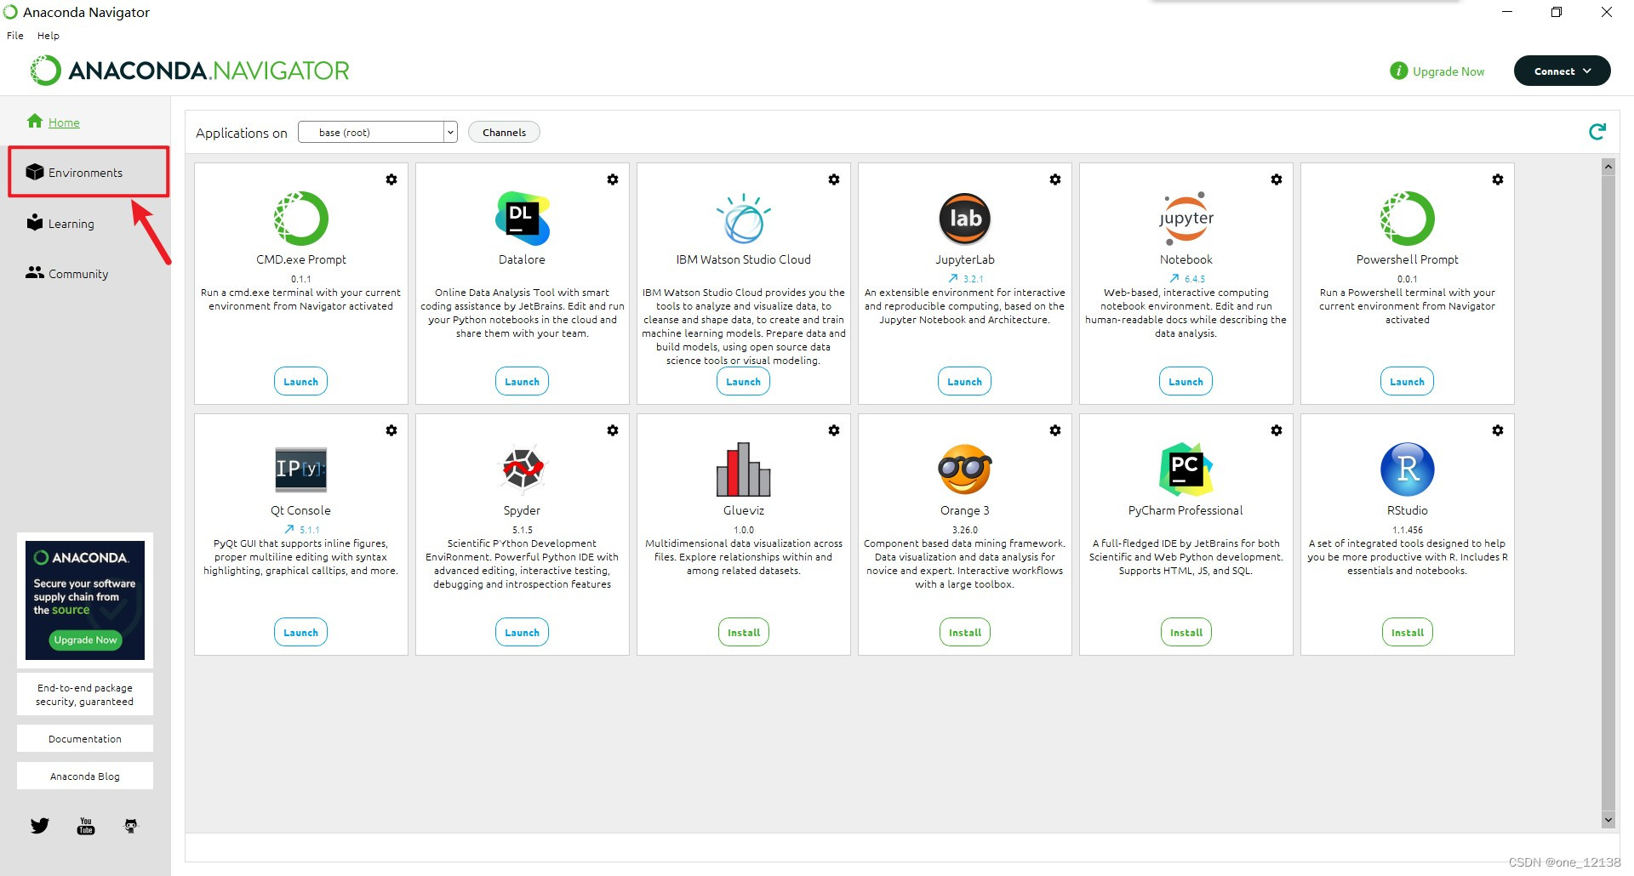Click the Channels button
This screenshot has height=876, width=1634.
[504, 132]
